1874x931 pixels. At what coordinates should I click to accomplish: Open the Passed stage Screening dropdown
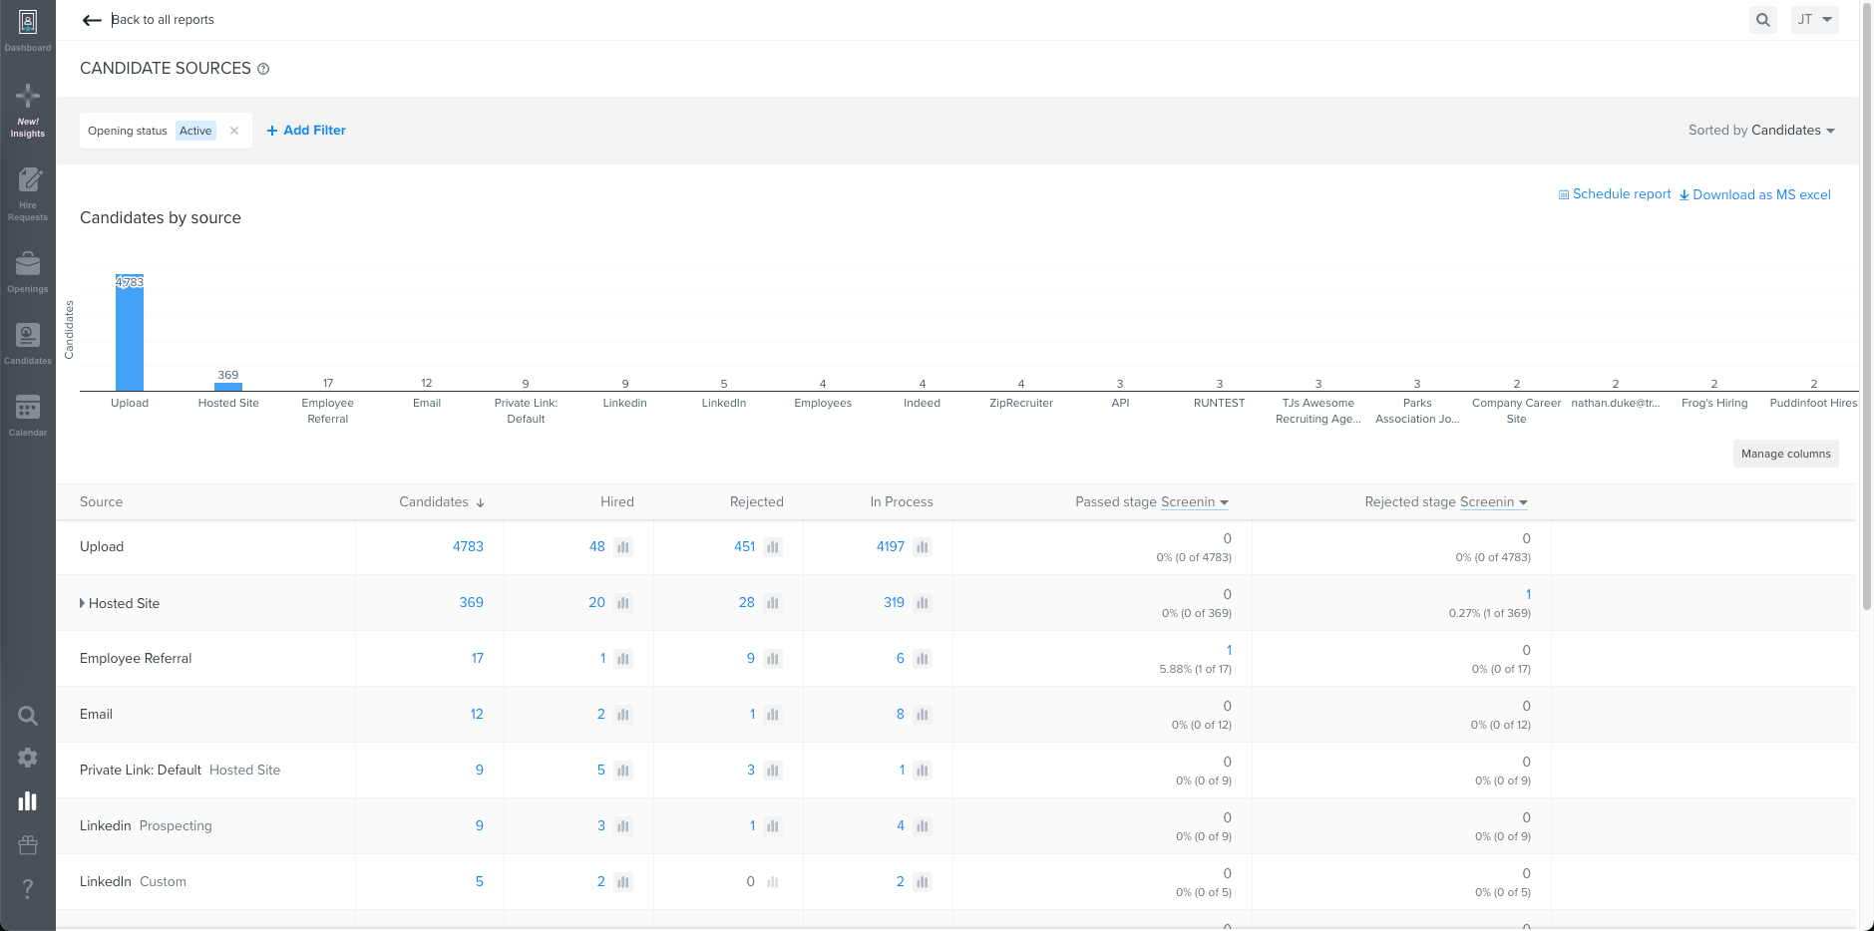click(1194, 501)
